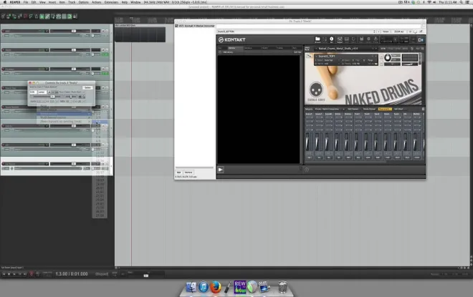Click Add button in FX window
Viewport: 473px width, 297px height.
click(x=178, y=172)
